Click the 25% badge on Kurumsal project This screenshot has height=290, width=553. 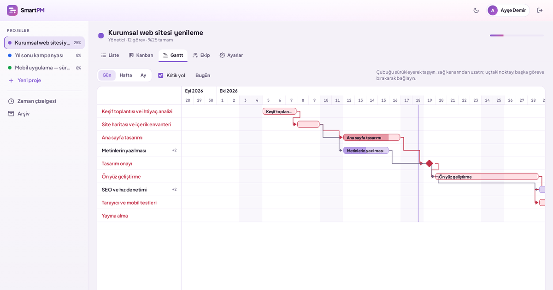[x=77, y=43]
